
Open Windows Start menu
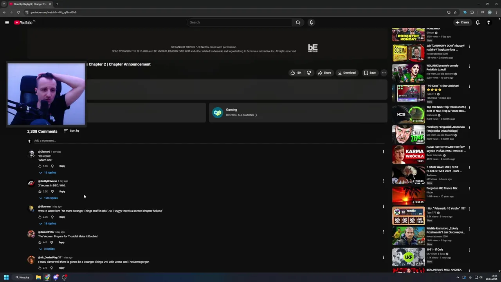[6, 277]
